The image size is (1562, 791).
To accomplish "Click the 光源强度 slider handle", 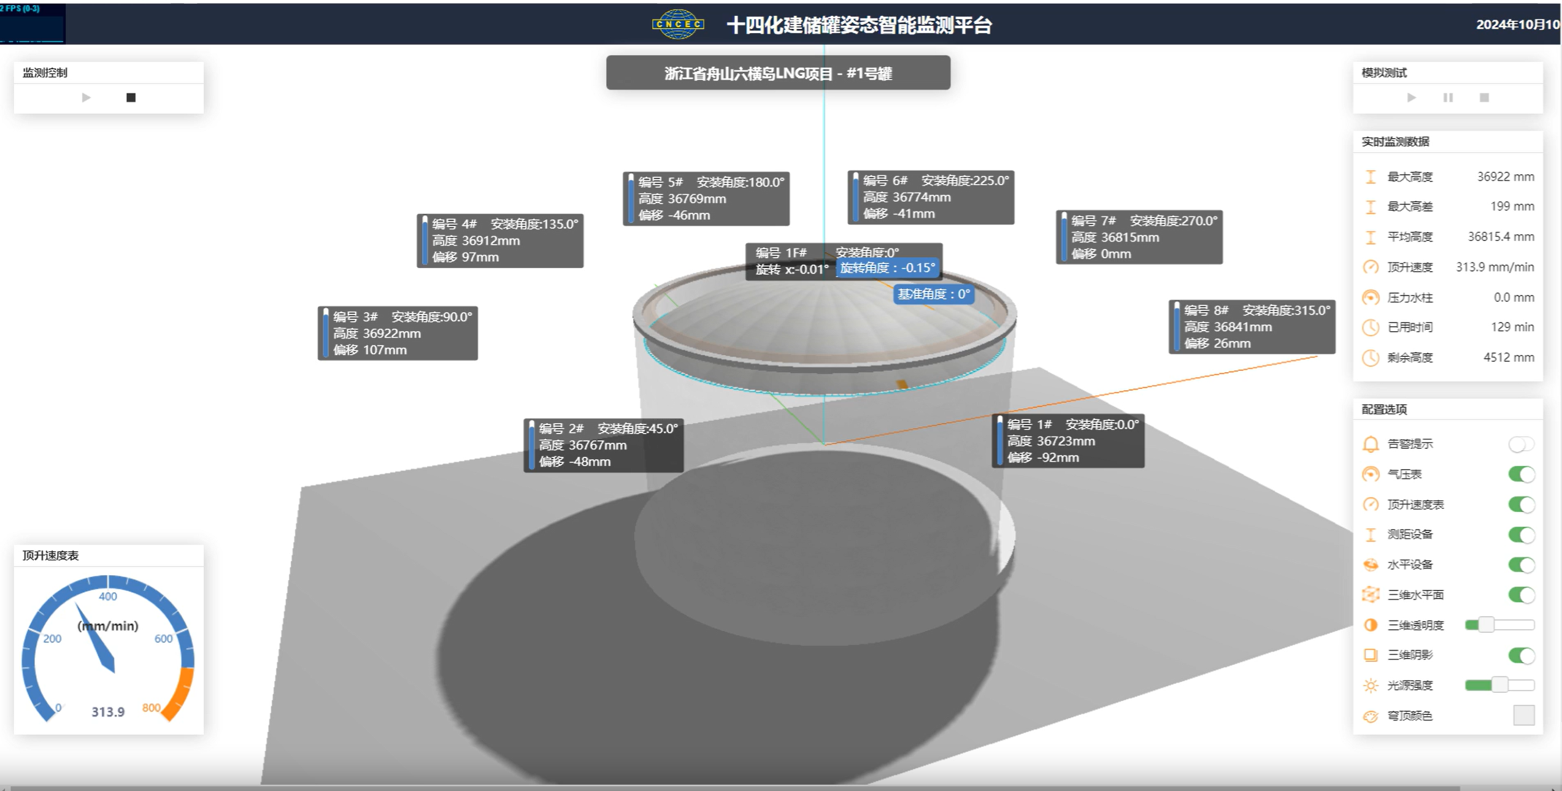I will pos(1499,684).
